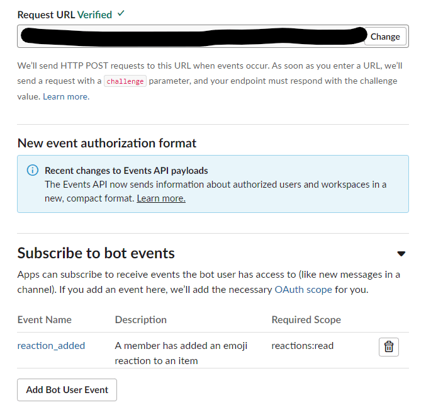Click the Description column header
This screenshot has height=417, width=426.
coord(141,319)
